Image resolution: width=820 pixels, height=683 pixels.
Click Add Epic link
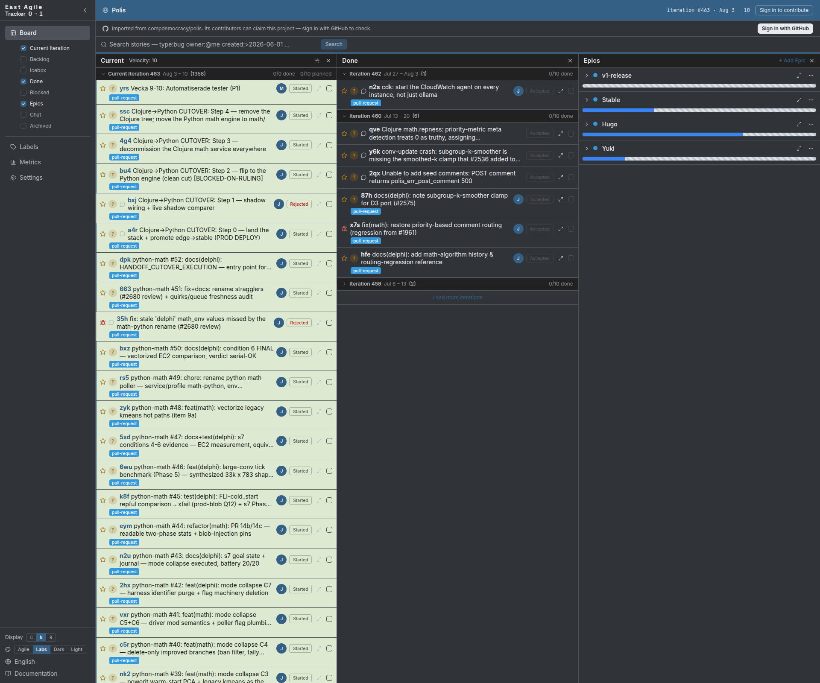pyautogui.click(x=792, y=61)
